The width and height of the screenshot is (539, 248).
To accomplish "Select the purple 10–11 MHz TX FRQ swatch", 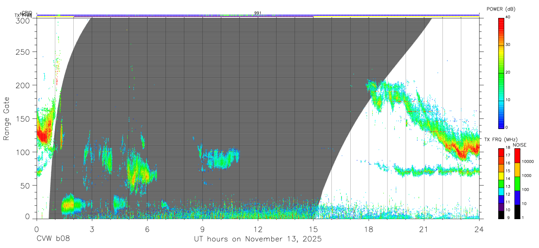I will (501, 207).
